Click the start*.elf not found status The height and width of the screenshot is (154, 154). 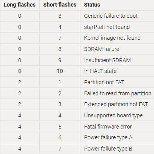coord(107,27)
